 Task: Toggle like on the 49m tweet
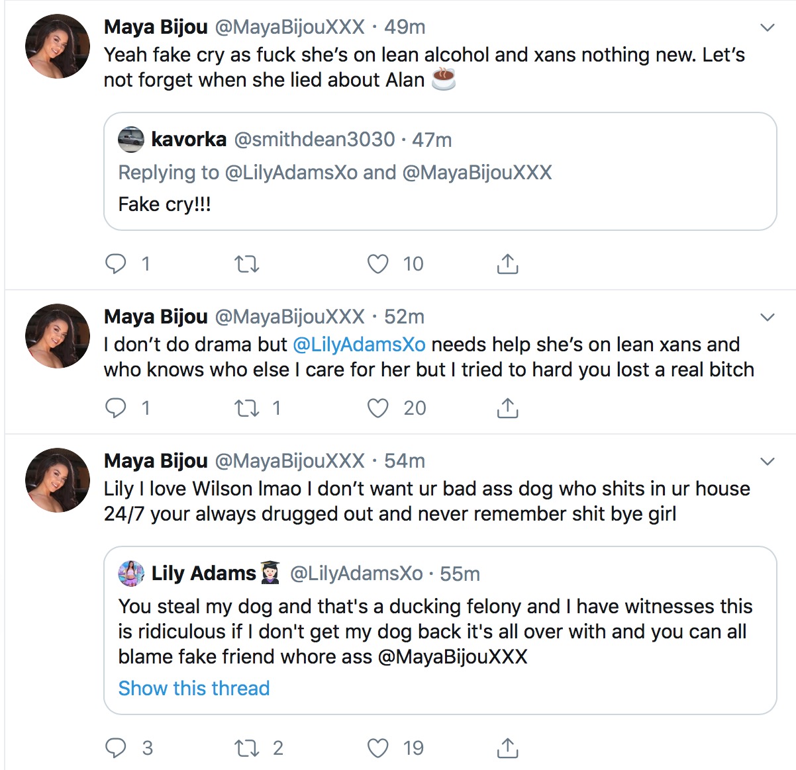click(x=377, y=263)
